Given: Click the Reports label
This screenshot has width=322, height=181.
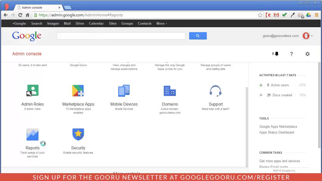Looking at the screenshot, I should coord(32,148).
